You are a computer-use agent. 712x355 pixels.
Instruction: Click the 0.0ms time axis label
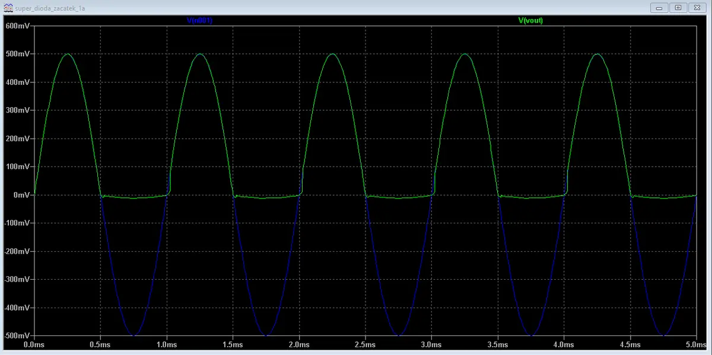pos(34,344)
